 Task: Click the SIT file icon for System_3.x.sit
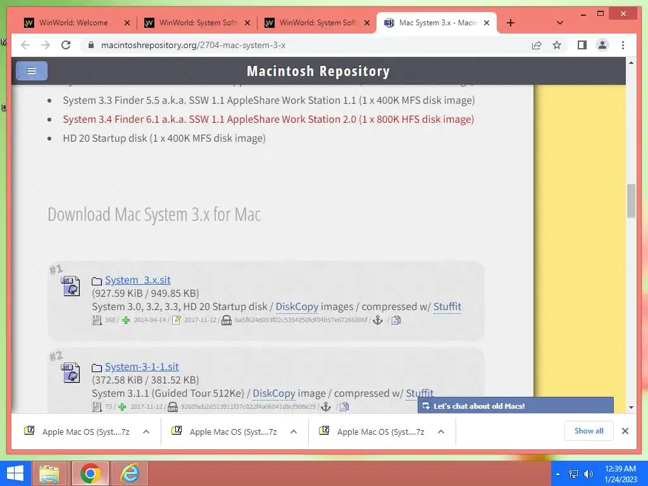[x=71, y=286]
